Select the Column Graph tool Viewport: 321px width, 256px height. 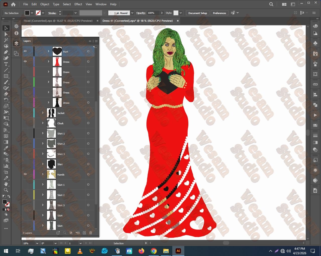[x=6, y=166]
